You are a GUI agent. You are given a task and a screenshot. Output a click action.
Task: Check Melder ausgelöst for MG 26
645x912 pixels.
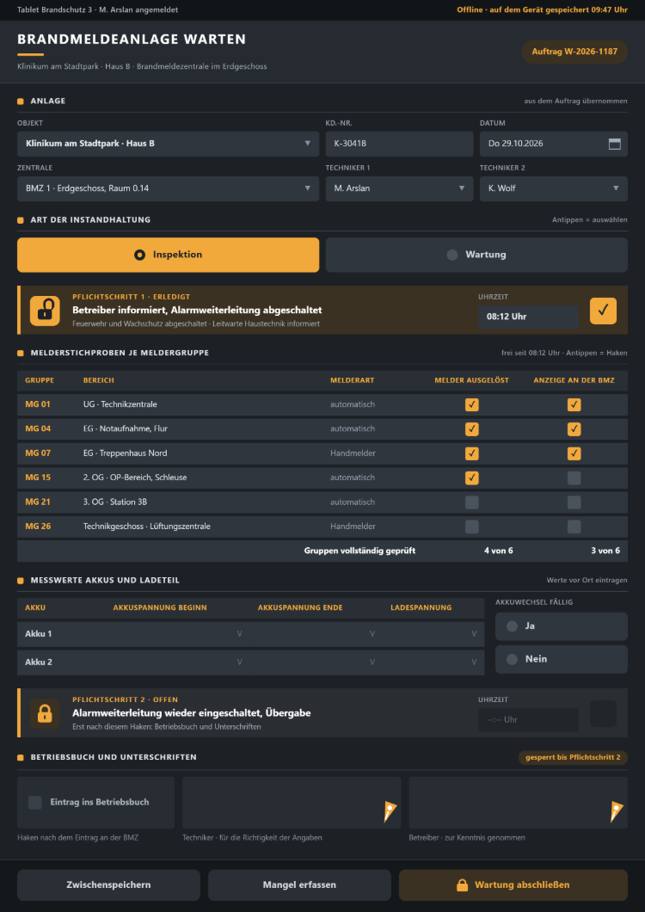click(471, 527)
